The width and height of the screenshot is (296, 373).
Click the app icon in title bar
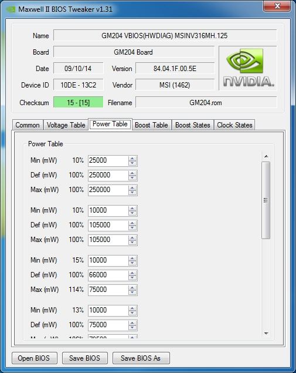(11, 9)
